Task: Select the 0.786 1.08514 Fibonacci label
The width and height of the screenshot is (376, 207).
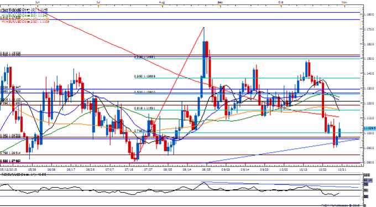Action: 11,153
